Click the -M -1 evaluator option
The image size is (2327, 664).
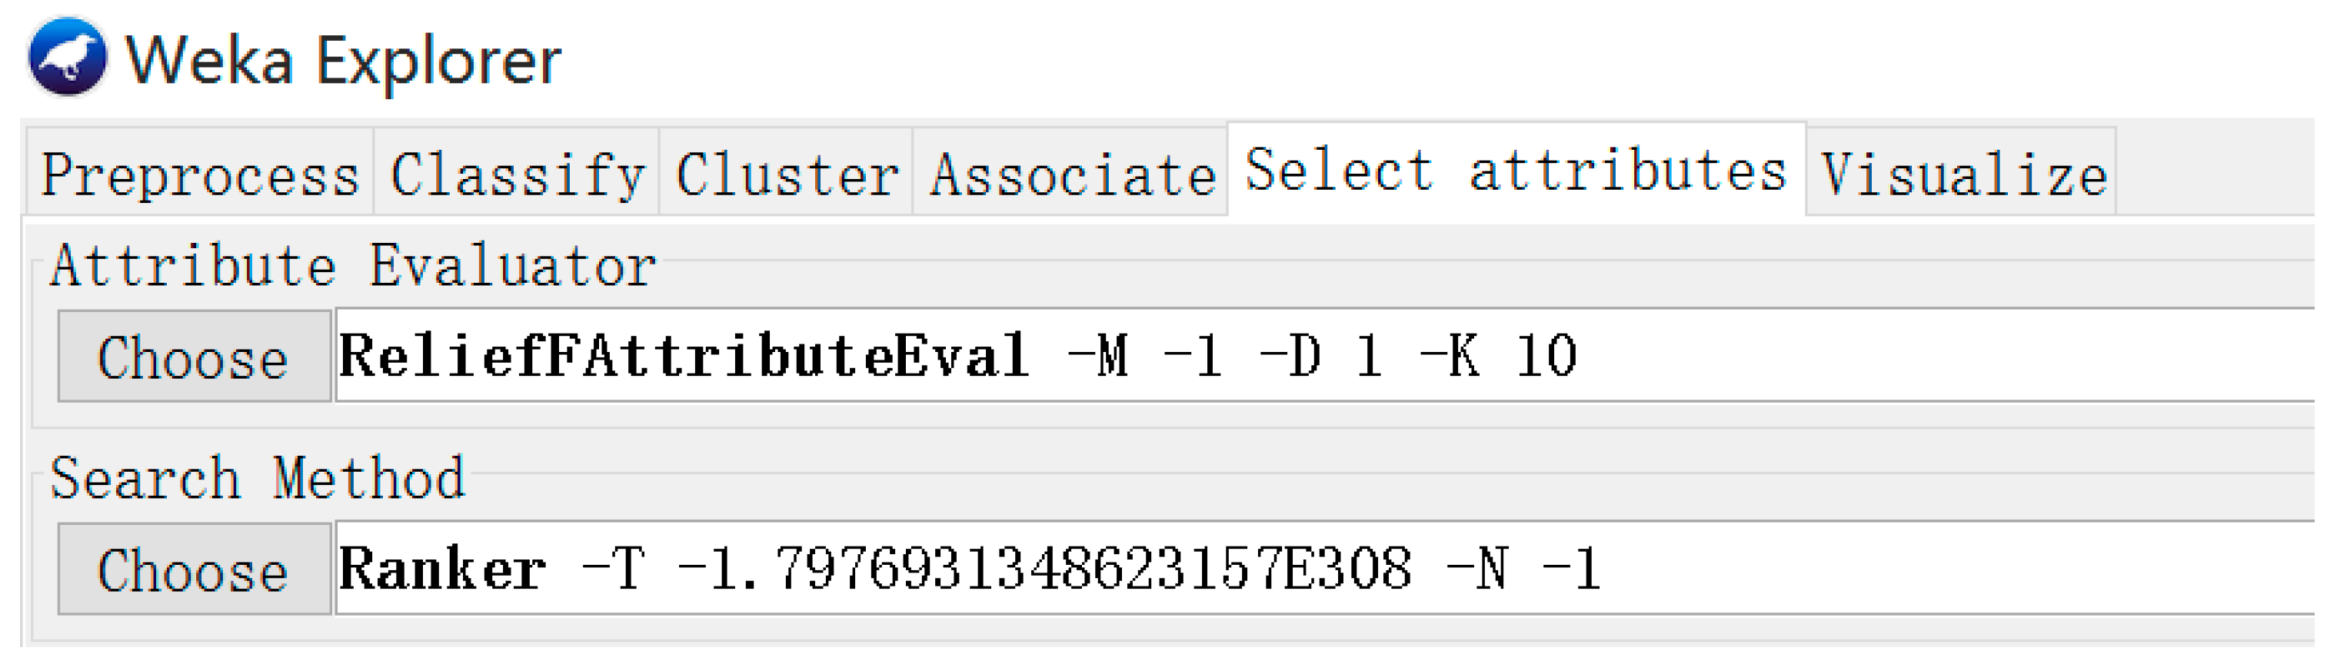(x=1144, y=356)
